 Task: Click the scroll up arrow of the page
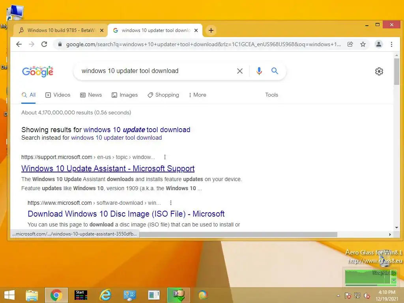tap(397, 55)
